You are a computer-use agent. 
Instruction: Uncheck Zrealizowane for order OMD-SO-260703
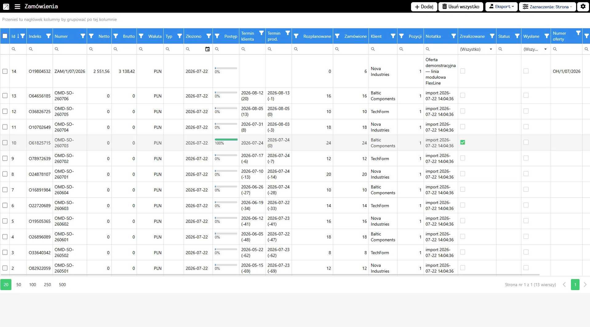[x=463, y=142]
